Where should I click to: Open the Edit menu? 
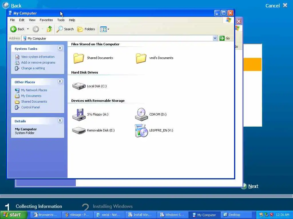pos(22,20)
